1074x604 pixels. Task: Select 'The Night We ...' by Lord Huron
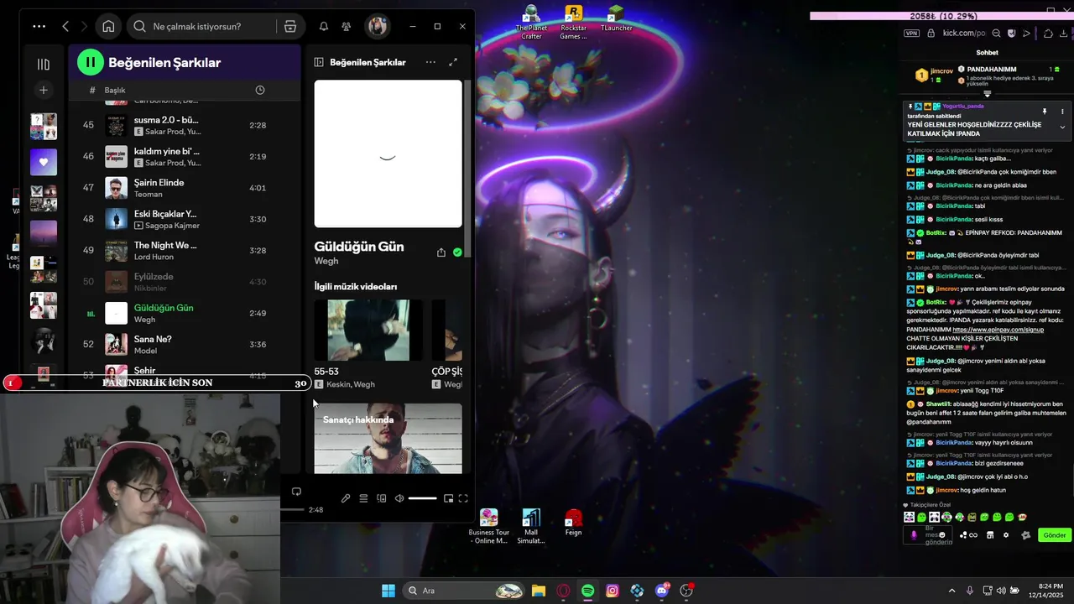(184, 250)
